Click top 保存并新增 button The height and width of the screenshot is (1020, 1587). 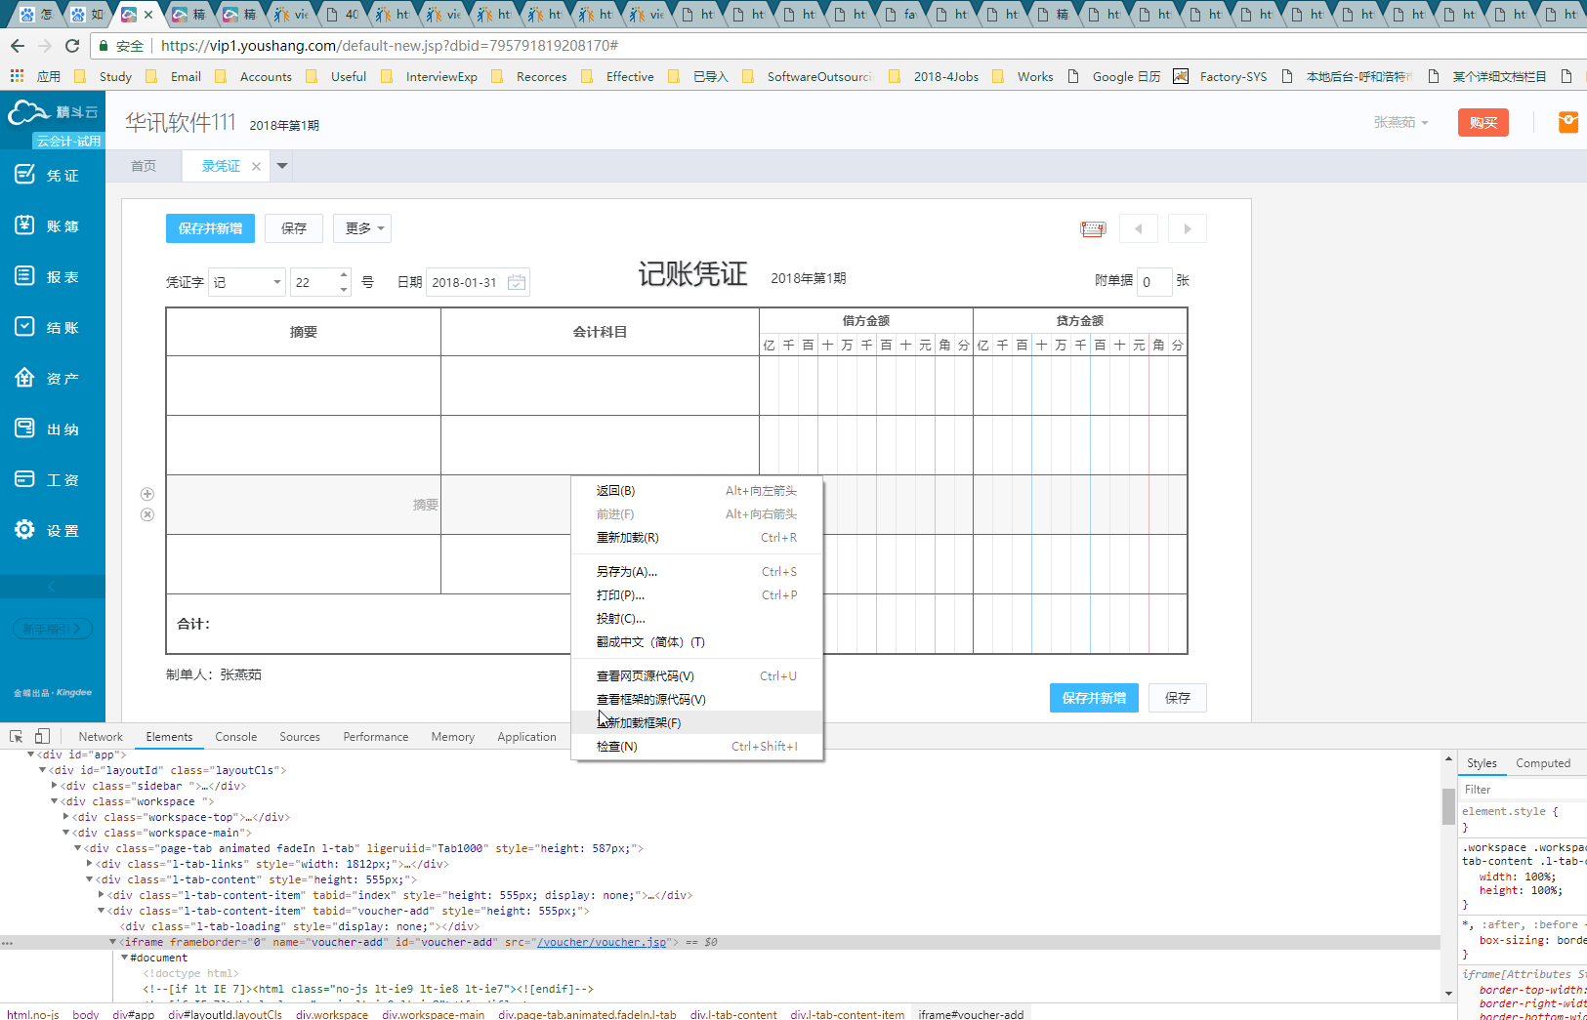tap(210, 228)
